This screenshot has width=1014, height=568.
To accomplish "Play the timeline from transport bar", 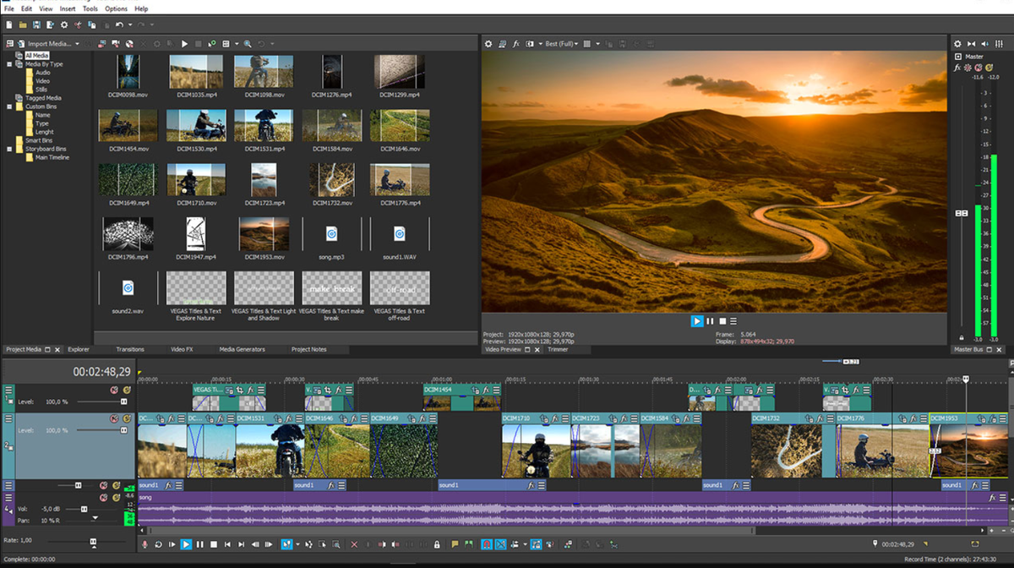I will tap(186, 544).
